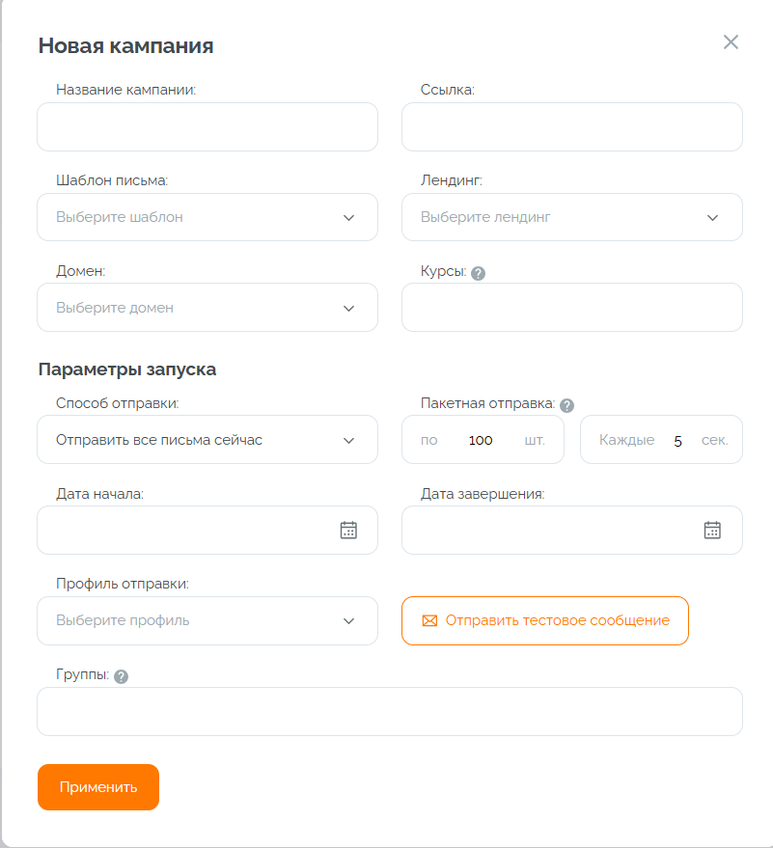Click the batch size field showing 100
The image size is (773, 848).
[x=481, y=440]
